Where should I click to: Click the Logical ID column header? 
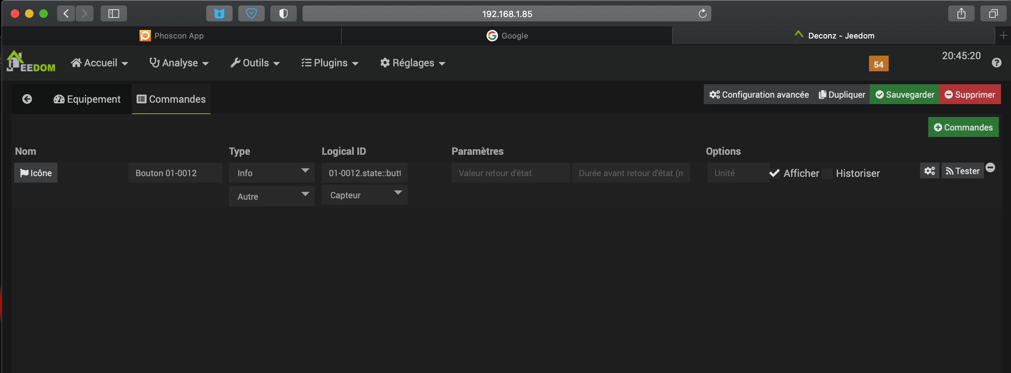pyautogui.click(x=344, y=152)
